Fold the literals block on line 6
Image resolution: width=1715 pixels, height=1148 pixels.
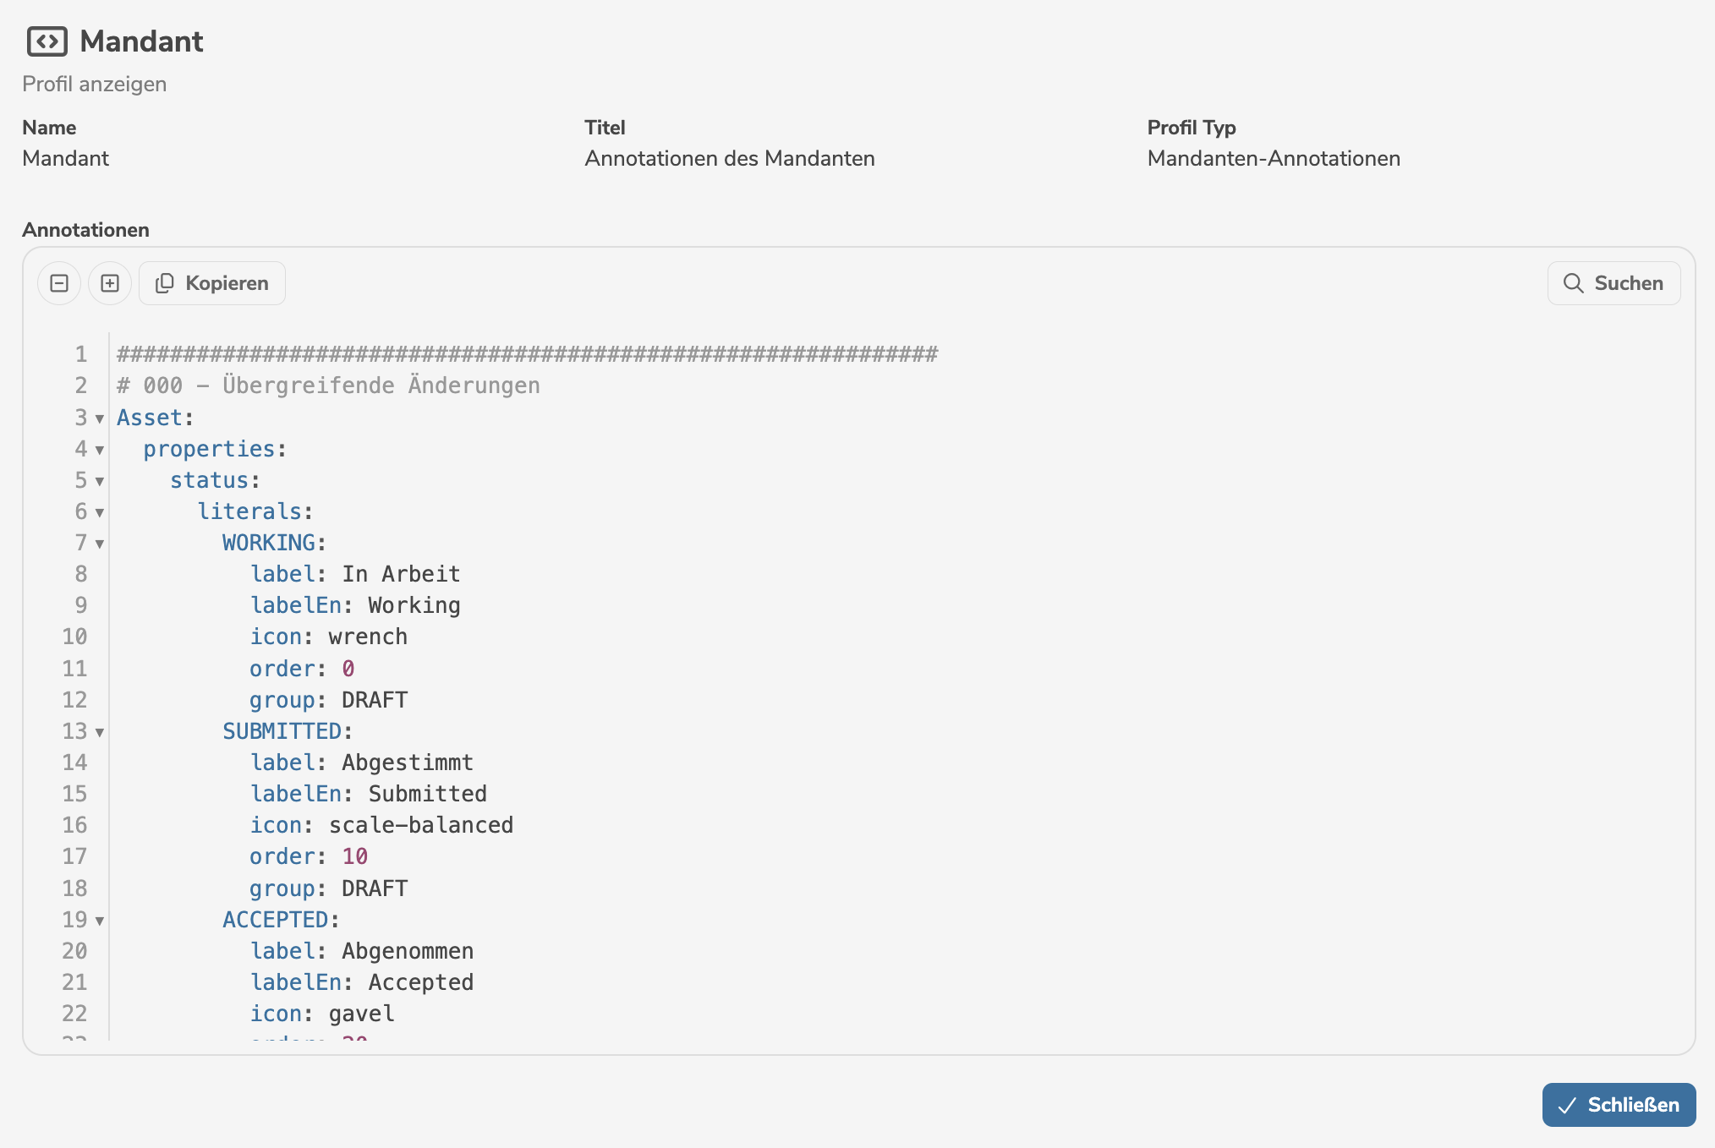tap(100, 512)
